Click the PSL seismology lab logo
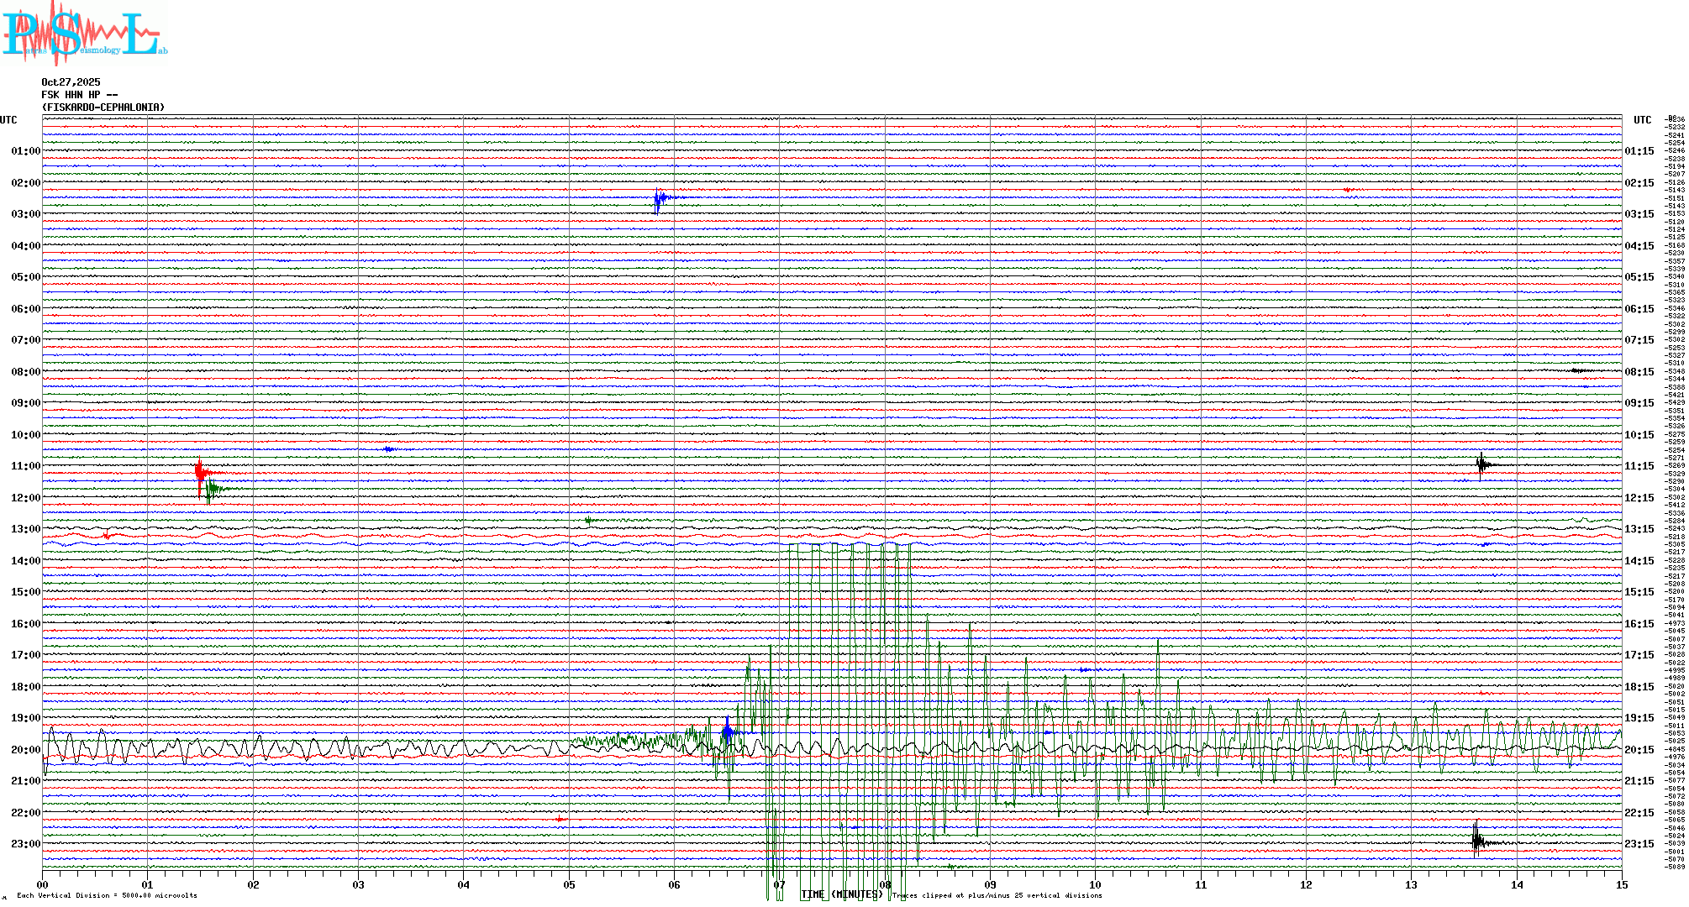Image resolution: width=1689 pixels, height=907 pixels. click(x=84, y=34)
